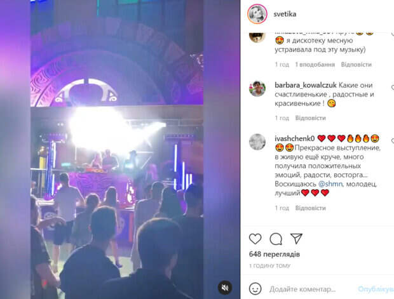Reply to ivashchenk0's comment via Відповісти
The width and height of the screenshot is (394, 299).
click(x=310, y=208)
